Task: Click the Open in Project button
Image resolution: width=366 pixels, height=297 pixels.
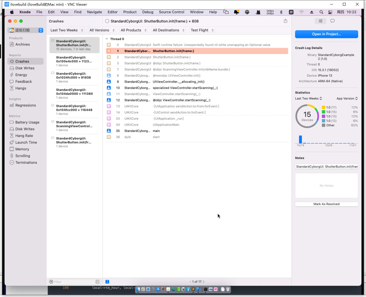Action: coord(326,34)
